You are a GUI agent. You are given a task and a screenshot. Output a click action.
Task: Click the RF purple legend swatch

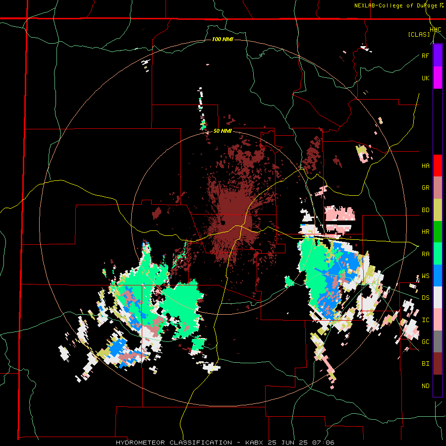[438, 55]
